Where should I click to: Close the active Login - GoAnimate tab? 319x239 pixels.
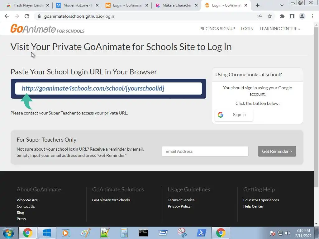tap(246, 5)
